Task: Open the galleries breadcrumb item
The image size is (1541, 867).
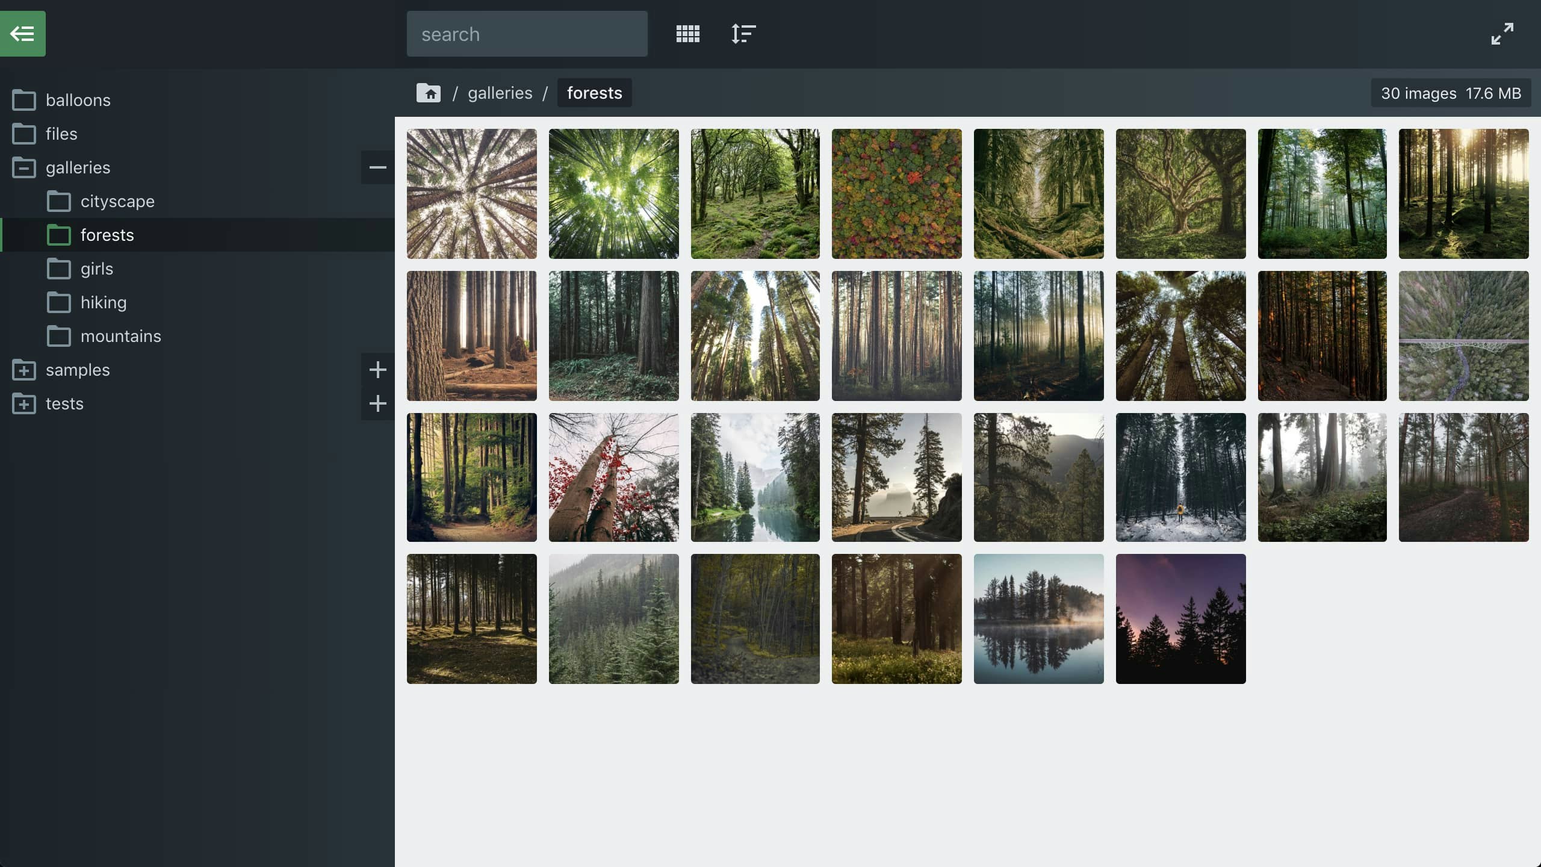Action: coord(499,93)
